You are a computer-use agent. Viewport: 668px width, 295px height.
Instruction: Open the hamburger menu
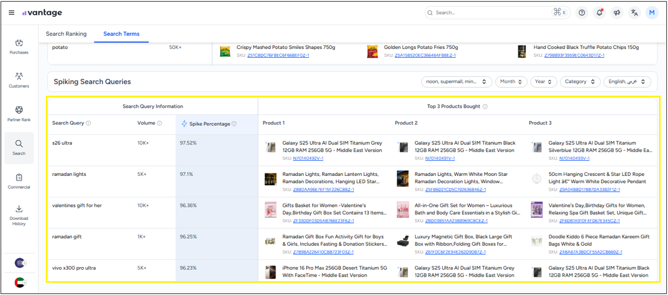12,13
